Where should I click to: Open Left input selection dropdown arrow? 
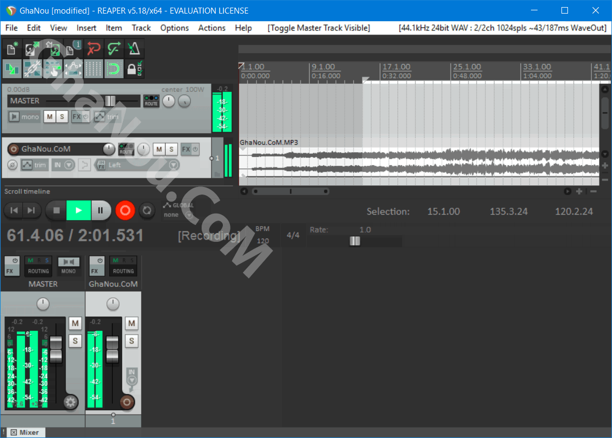coord(174,165)
